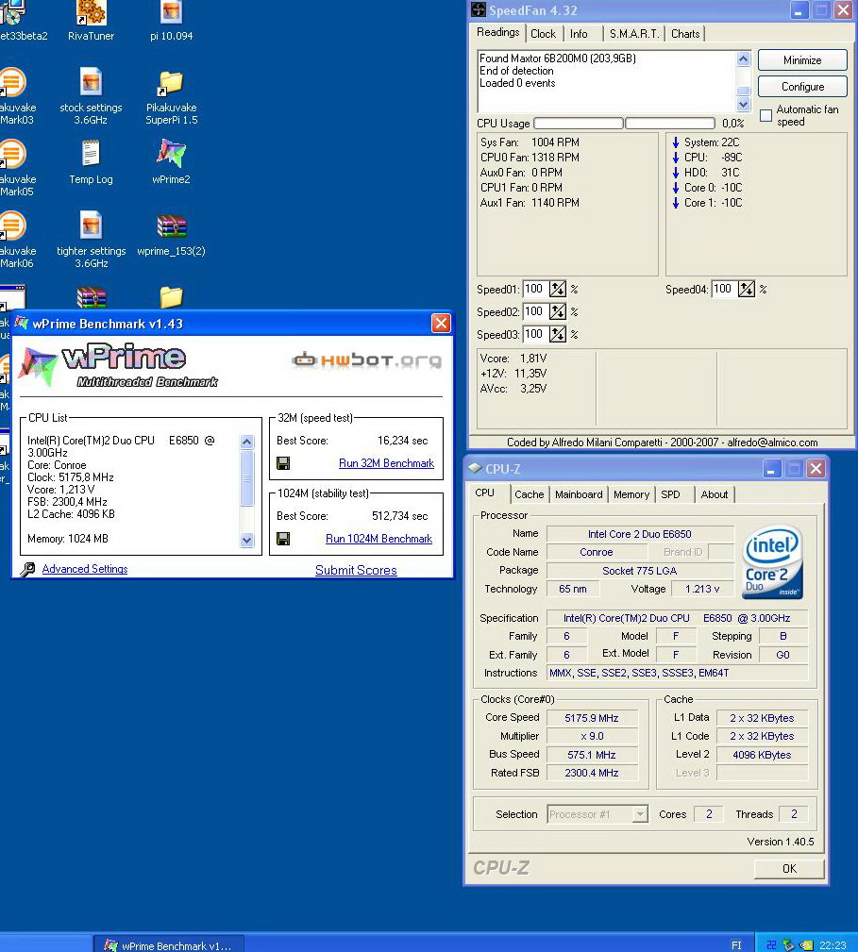The image size is (858, 952).
Task: Click SpeedFan log scroll up arrow
Action: click(743, 58)
